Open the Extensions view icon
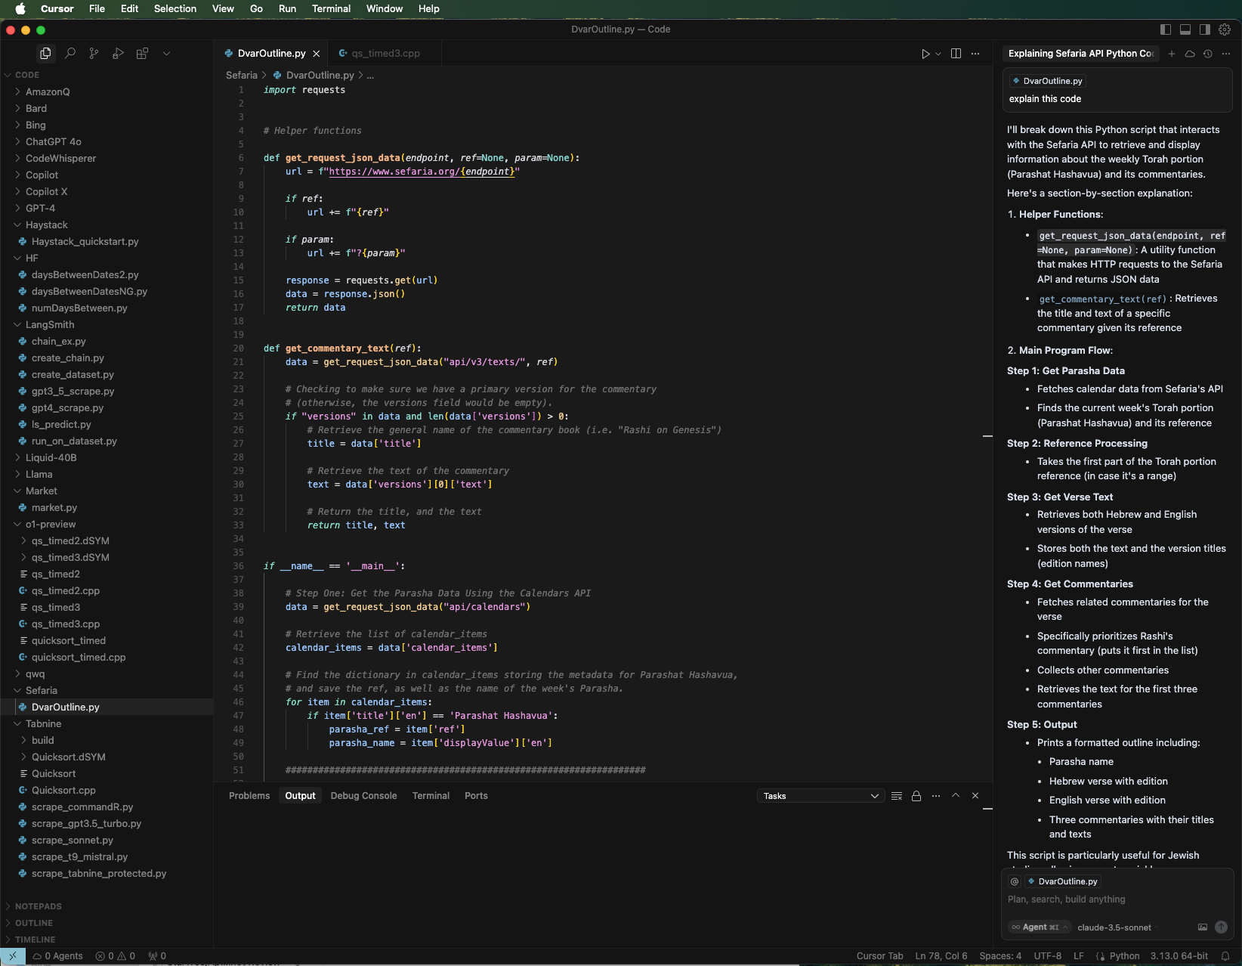 (x=142, y=54)
